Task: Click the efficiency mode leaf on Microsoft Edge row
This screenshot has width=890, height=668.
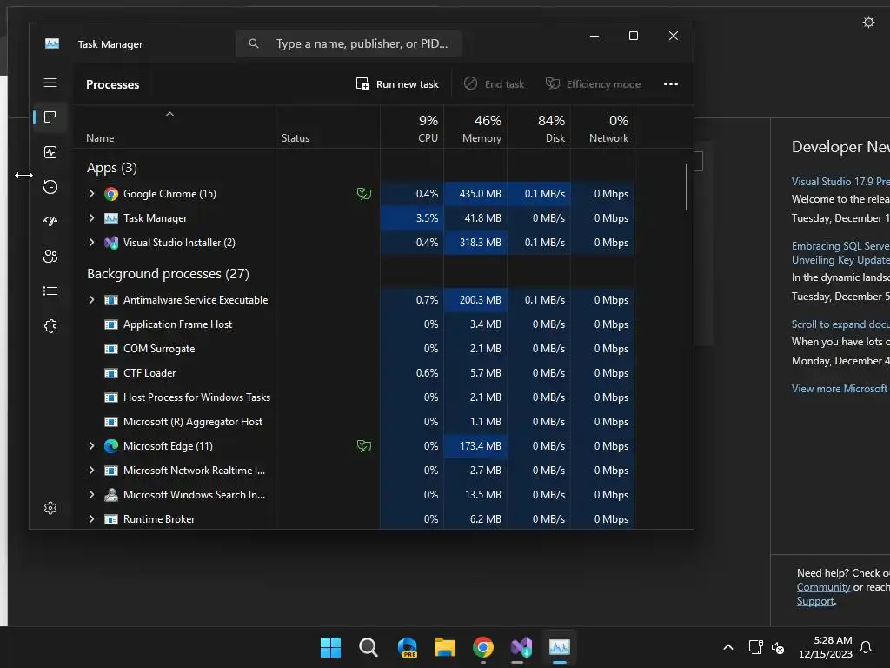Action: point(364,446)
